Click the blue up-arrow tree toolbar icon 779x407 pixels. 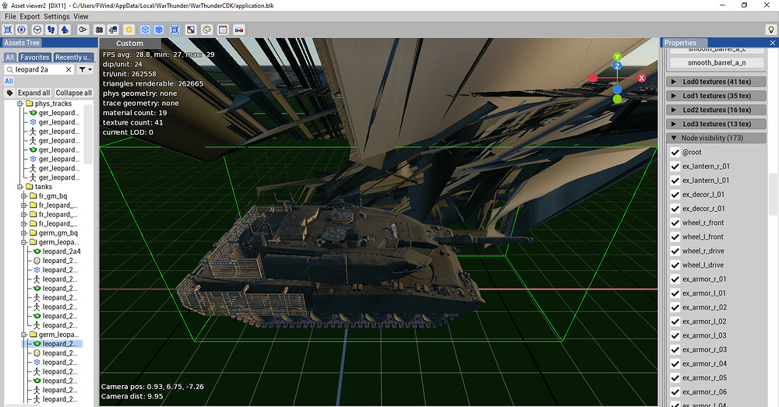(65, 30)
